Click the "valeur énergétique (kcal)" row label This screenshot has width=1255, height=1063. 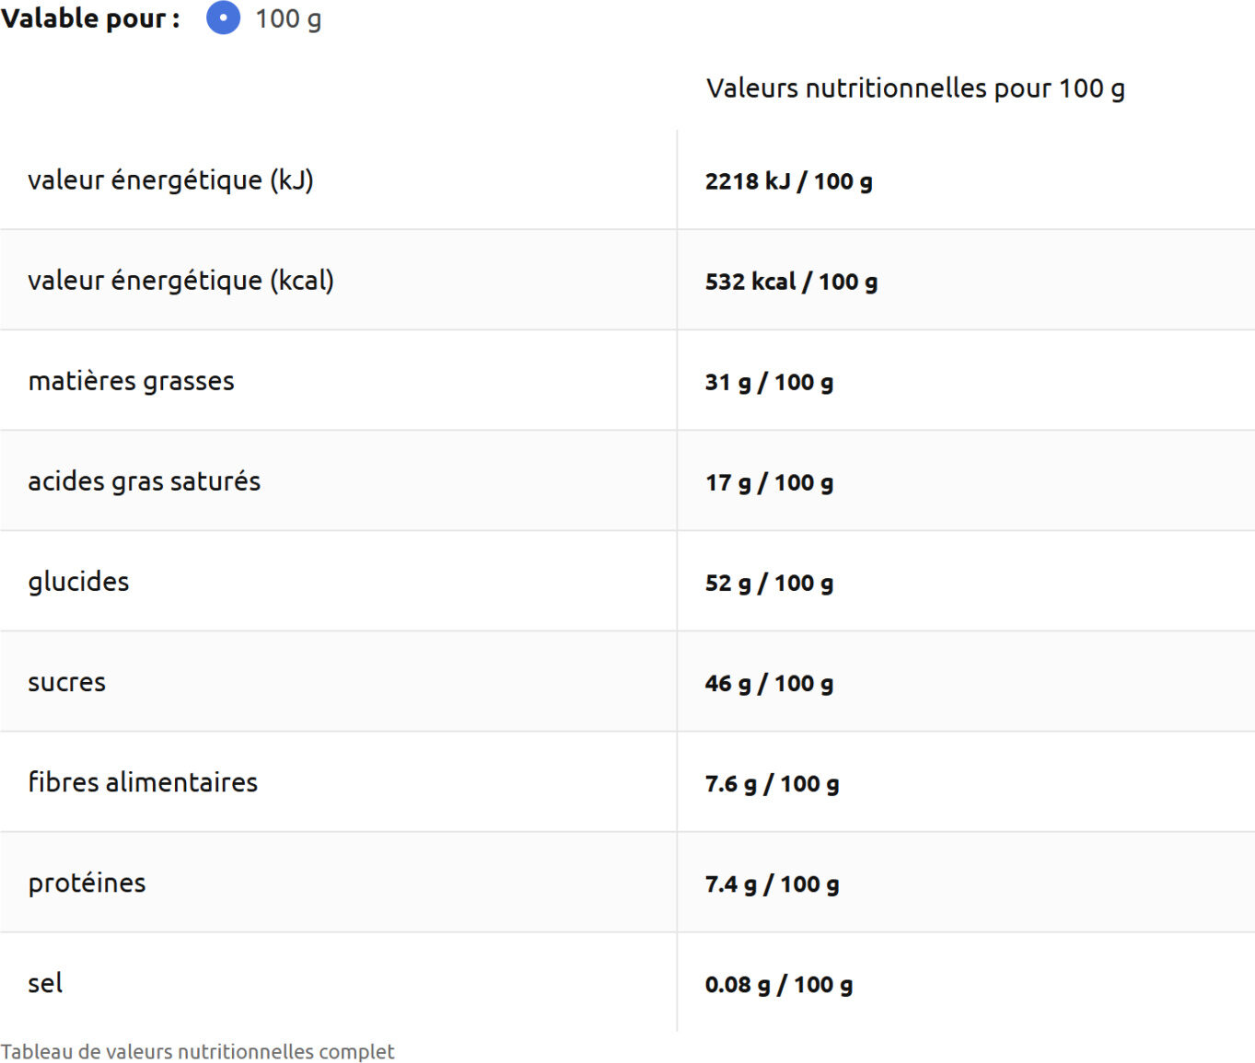[180, 281]
